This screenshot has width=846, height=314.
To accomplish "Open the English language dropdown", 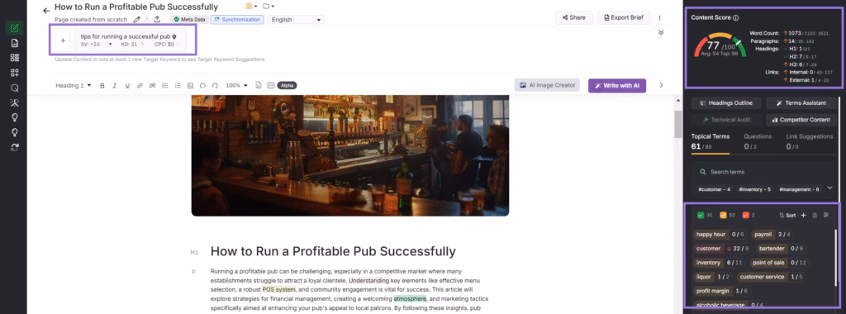I will 297,20.
